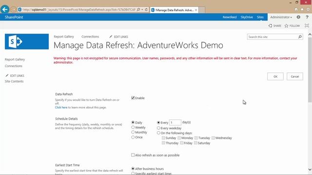Open the address bar dropdown arrow
This screenshot has width=312, height=175.
(x=142, y=10)
